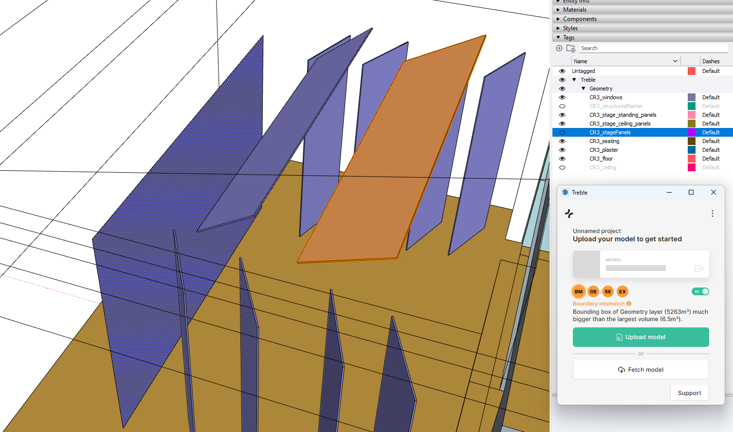Change the CR3_floor color swatch

click(x=691, y=159)
